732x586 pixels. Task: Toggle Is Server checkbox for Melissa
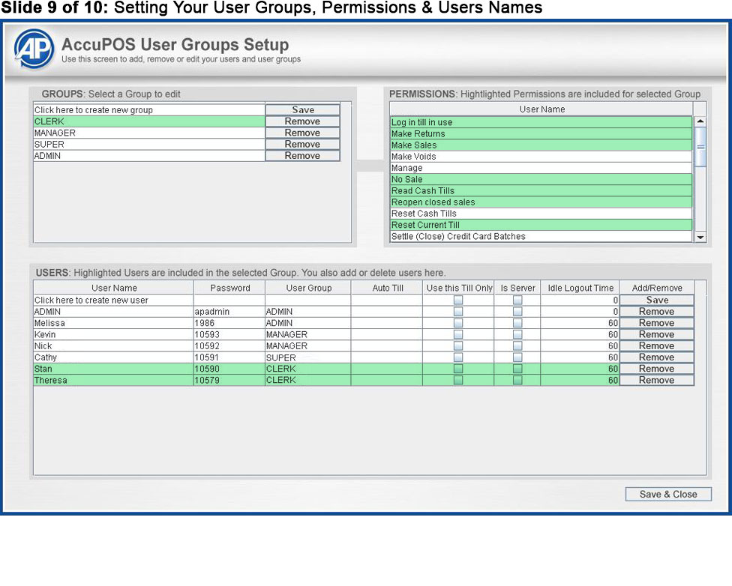pyautogui.click(x=517, y=323)
